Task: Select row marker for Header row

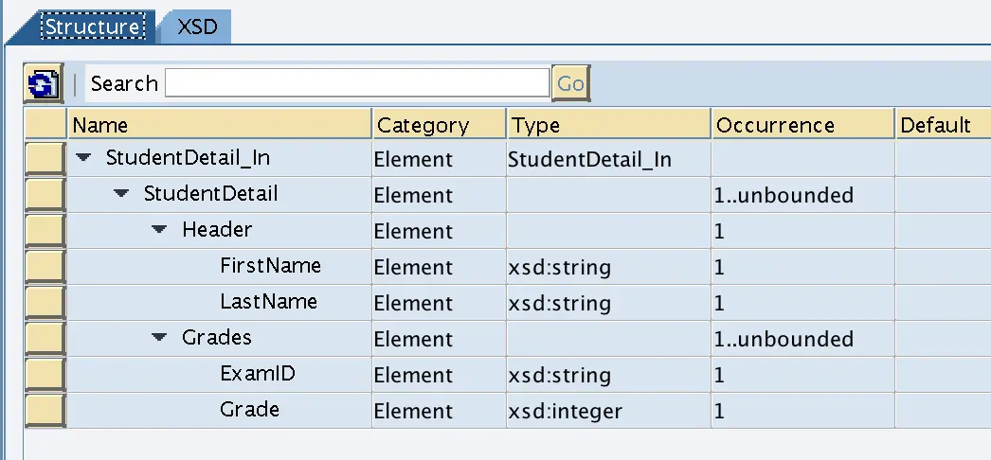Action: coord(45,230)
